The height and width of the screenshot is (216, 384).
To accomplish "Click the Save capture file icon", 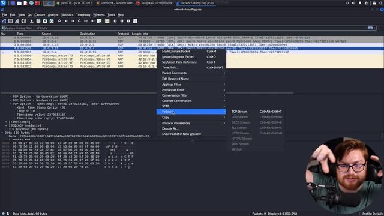I will (x=38, y=21).
